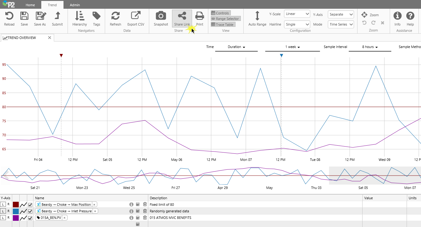The image size is (421, 227).
Task: Click the Reload button
Action: coord(9,16)
